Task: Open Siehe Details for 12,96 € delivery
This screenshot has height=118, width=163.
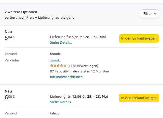Action: (x=61, y=102)
